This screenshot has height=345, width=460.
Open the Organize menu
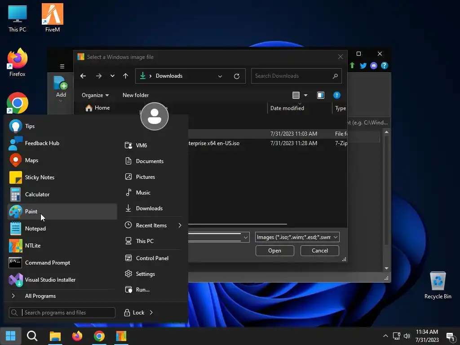click(x=95, y=95)
